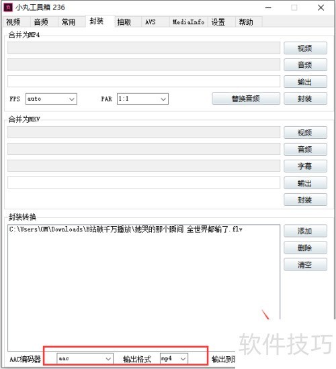Click the MP4 output path text field
This screenshot has height=369, width=336.
point(144,81)
